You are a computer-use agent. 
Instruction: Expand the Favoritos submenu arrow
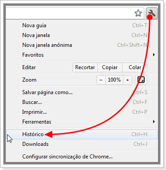click(x=154, y=55)
